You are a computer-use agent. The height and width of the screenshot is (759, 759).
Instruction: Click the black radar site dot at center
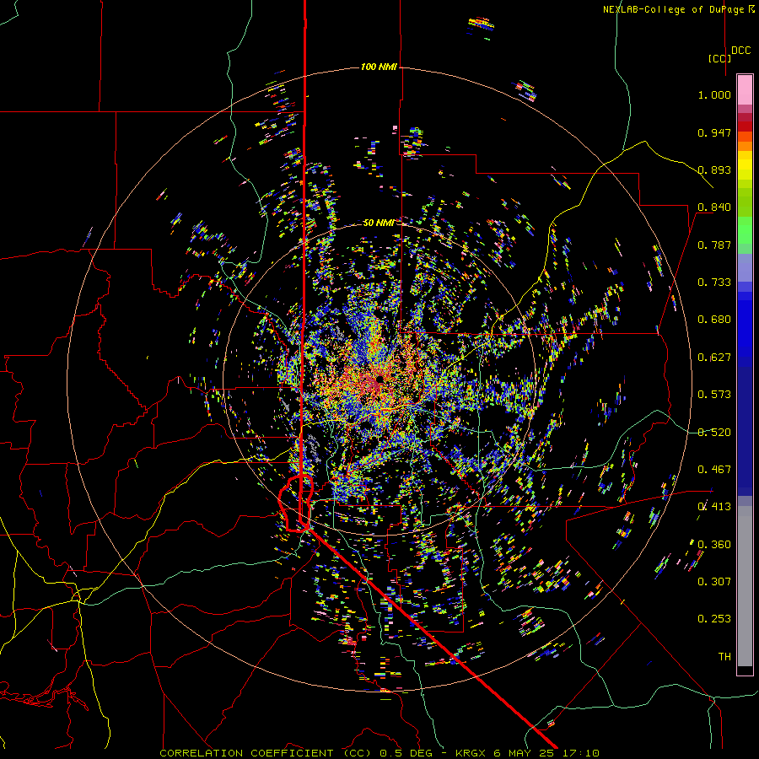coord(379,379)
